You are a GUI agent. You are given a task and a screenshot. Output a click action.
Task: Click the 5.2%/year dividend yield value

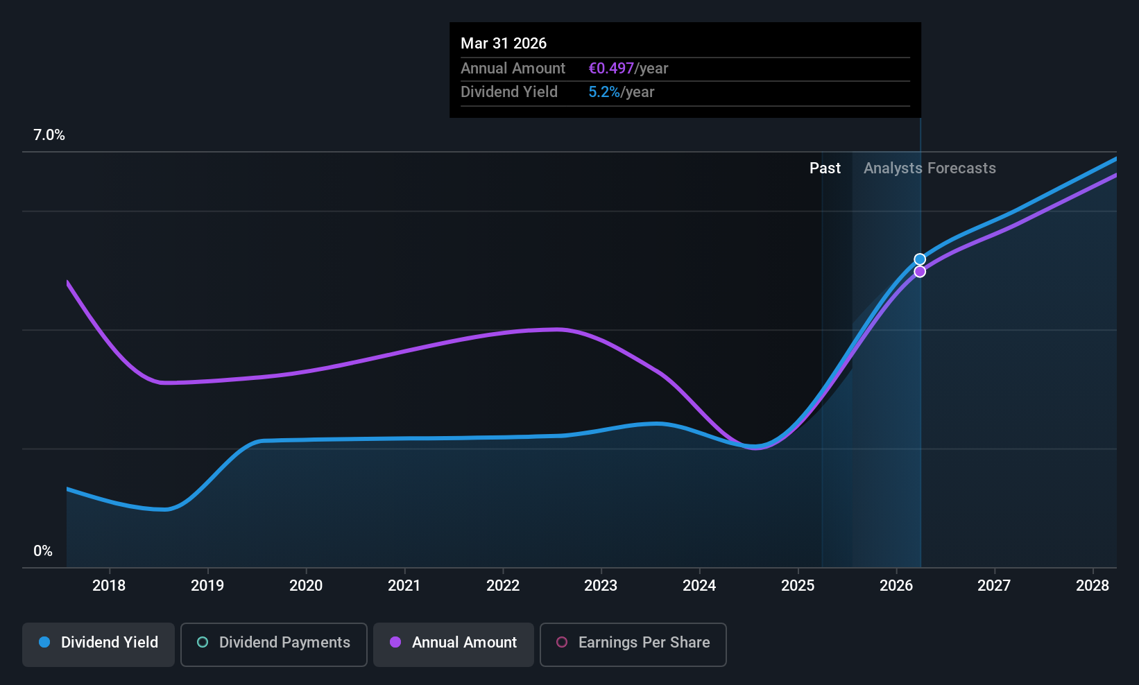click(622, 92)
